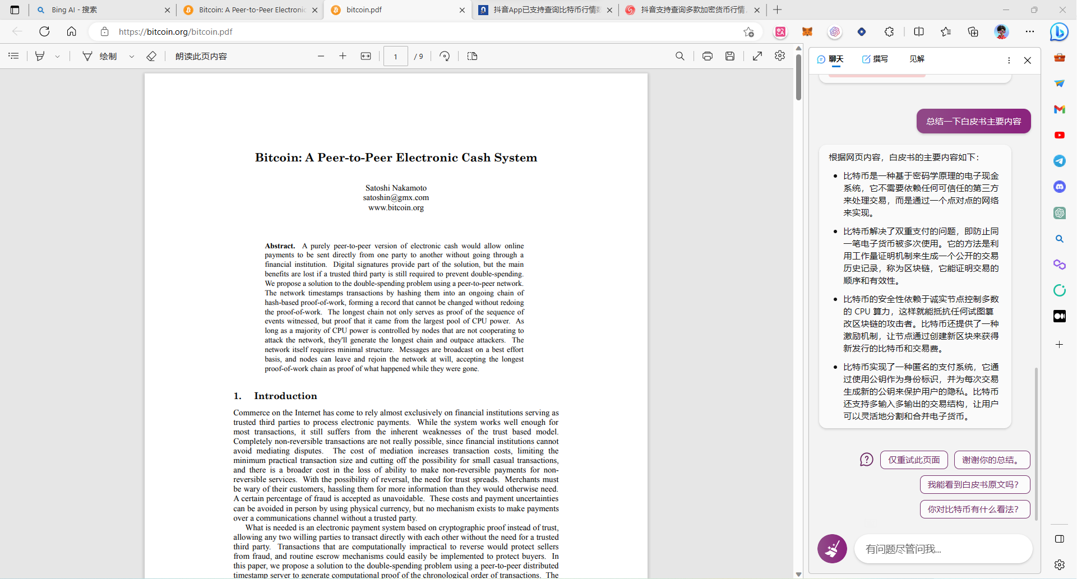1077x579 pixels.
Task: Open browser settings and more menu
Action: [1030, 32]
